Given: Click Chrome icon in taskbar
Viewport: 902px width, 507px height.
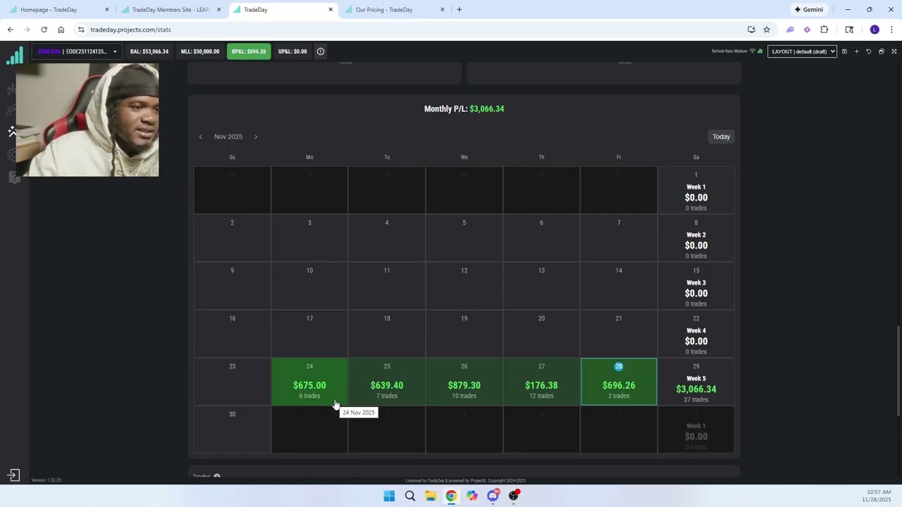Looking at the screenshot, I should (x=451, y=496).
